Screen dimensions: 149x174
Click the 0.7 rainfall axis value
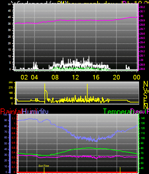(x=13, y=138)
